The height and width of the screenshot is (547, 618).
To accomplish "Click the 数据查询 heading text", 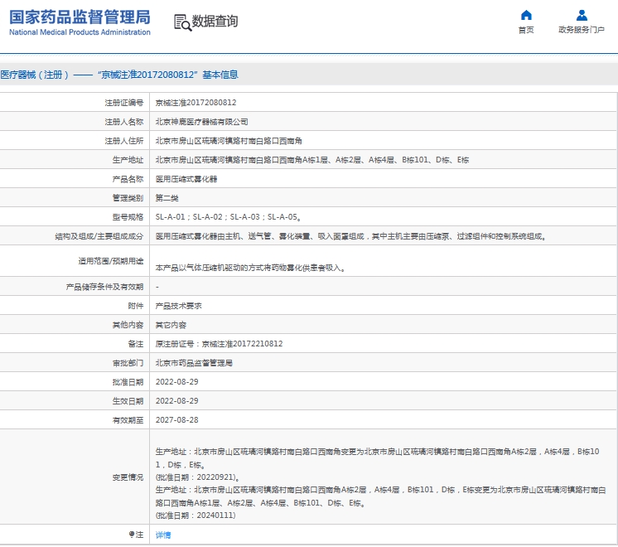I will [x=215, y=22].
